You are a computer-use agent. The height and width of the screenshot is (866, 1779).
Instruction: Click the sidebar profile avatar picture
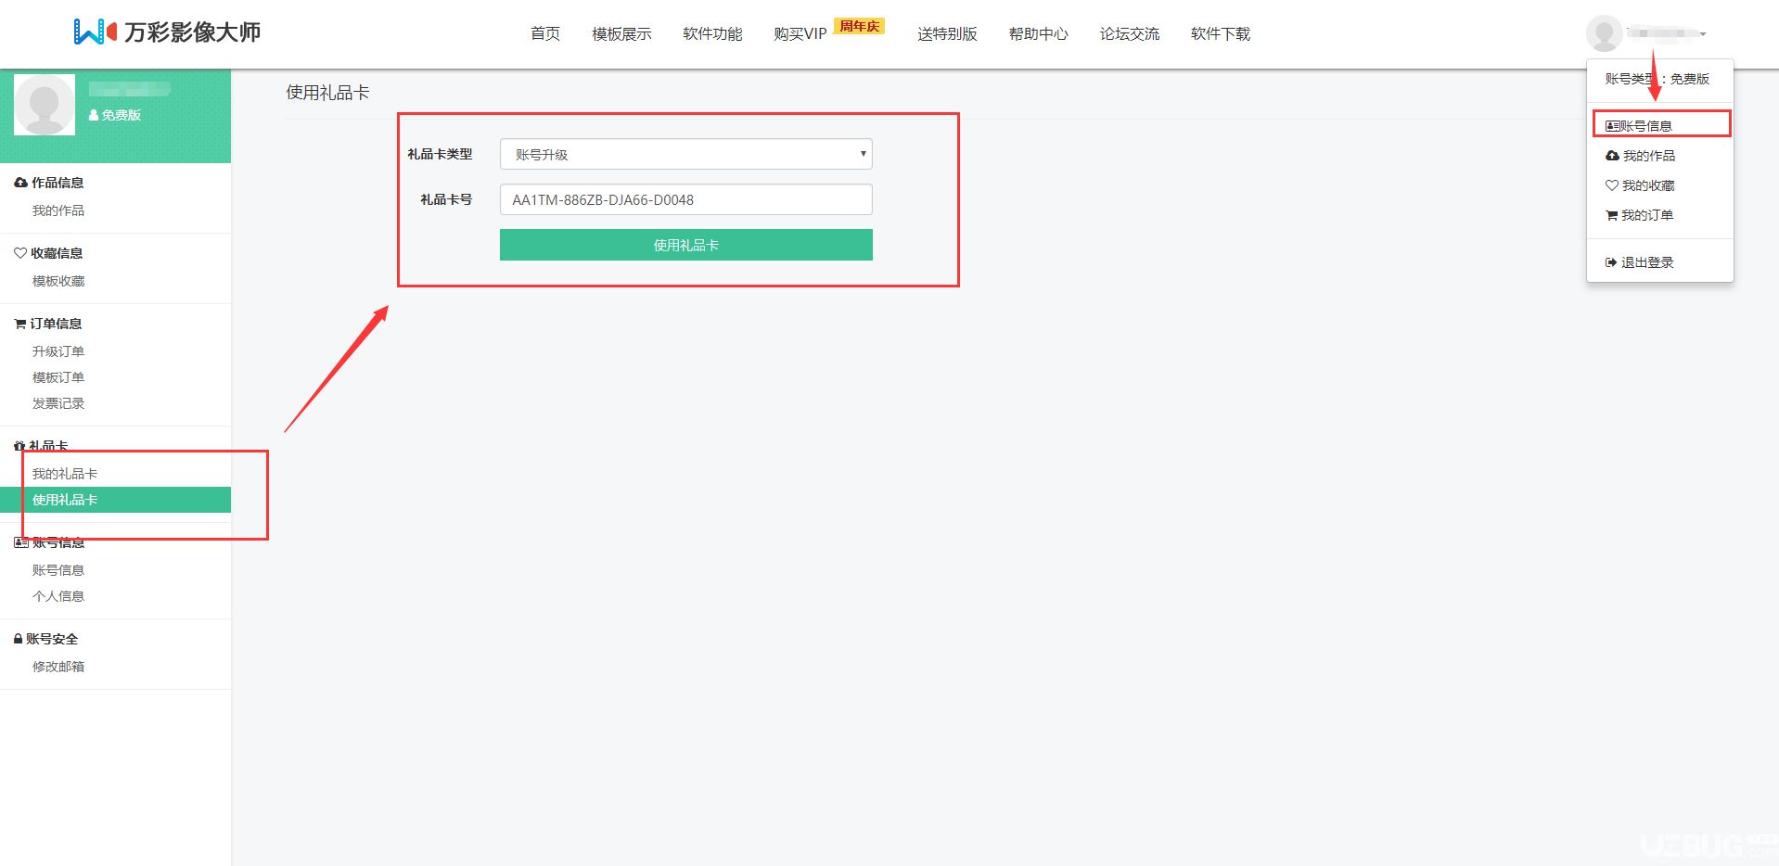(45, 105)
